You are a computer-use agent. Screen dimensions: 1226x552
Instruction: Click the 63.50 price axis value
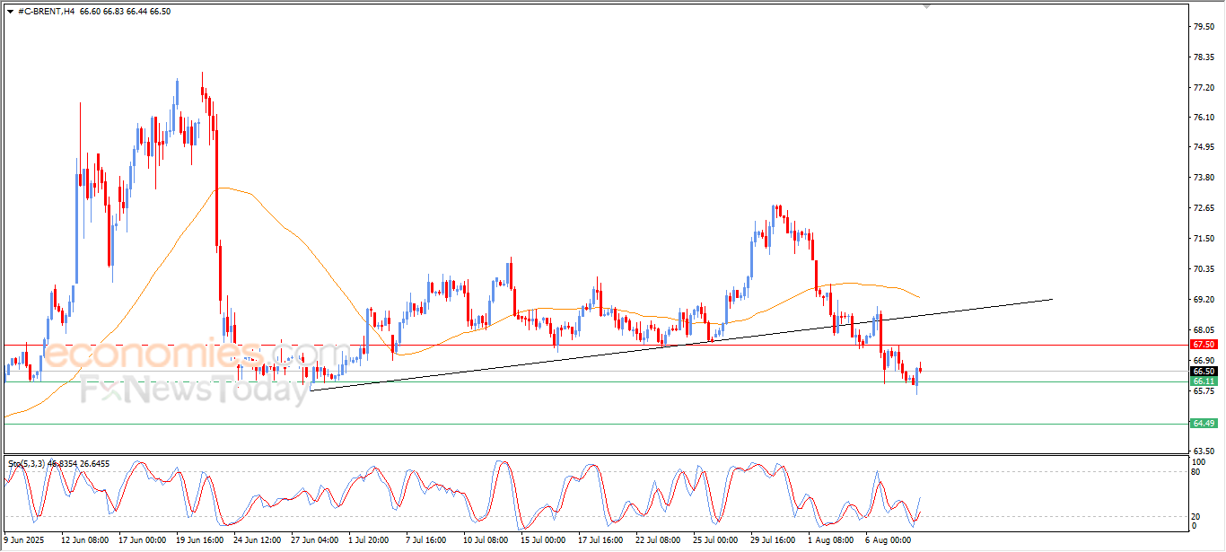[1204, 451]
